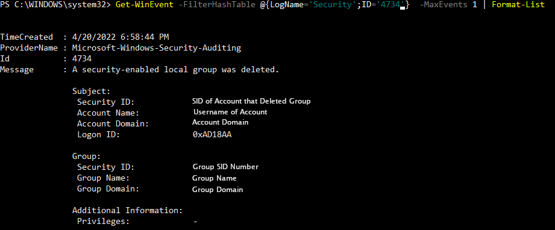Click the Group SID Number text
This screenshot has height=230, width=555.
[225, 167]
